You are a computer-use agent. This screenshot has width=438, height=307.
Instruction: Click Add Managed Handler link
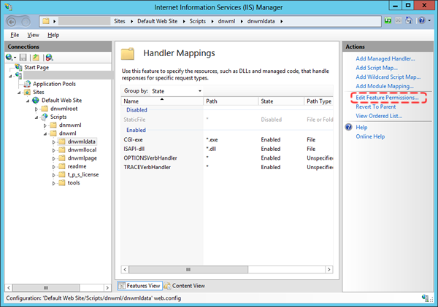pos(385,58)
